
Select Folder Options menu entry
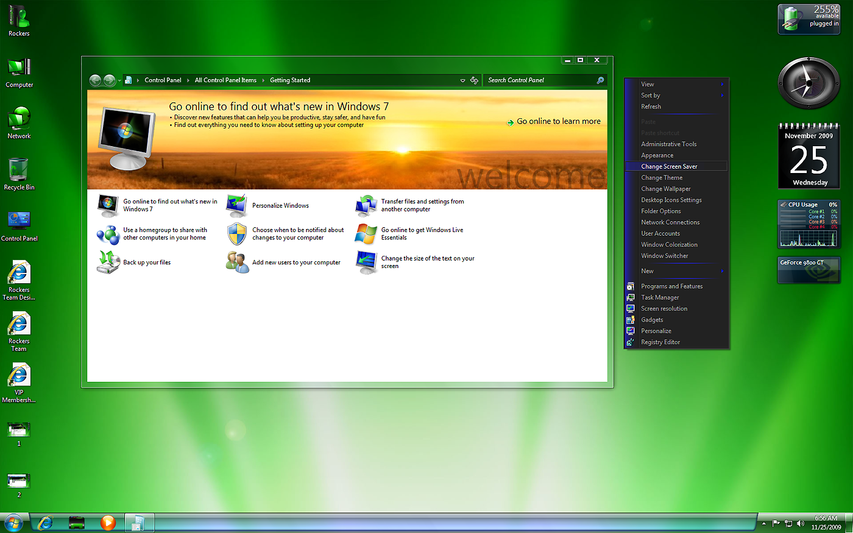[x=676, y=211]
